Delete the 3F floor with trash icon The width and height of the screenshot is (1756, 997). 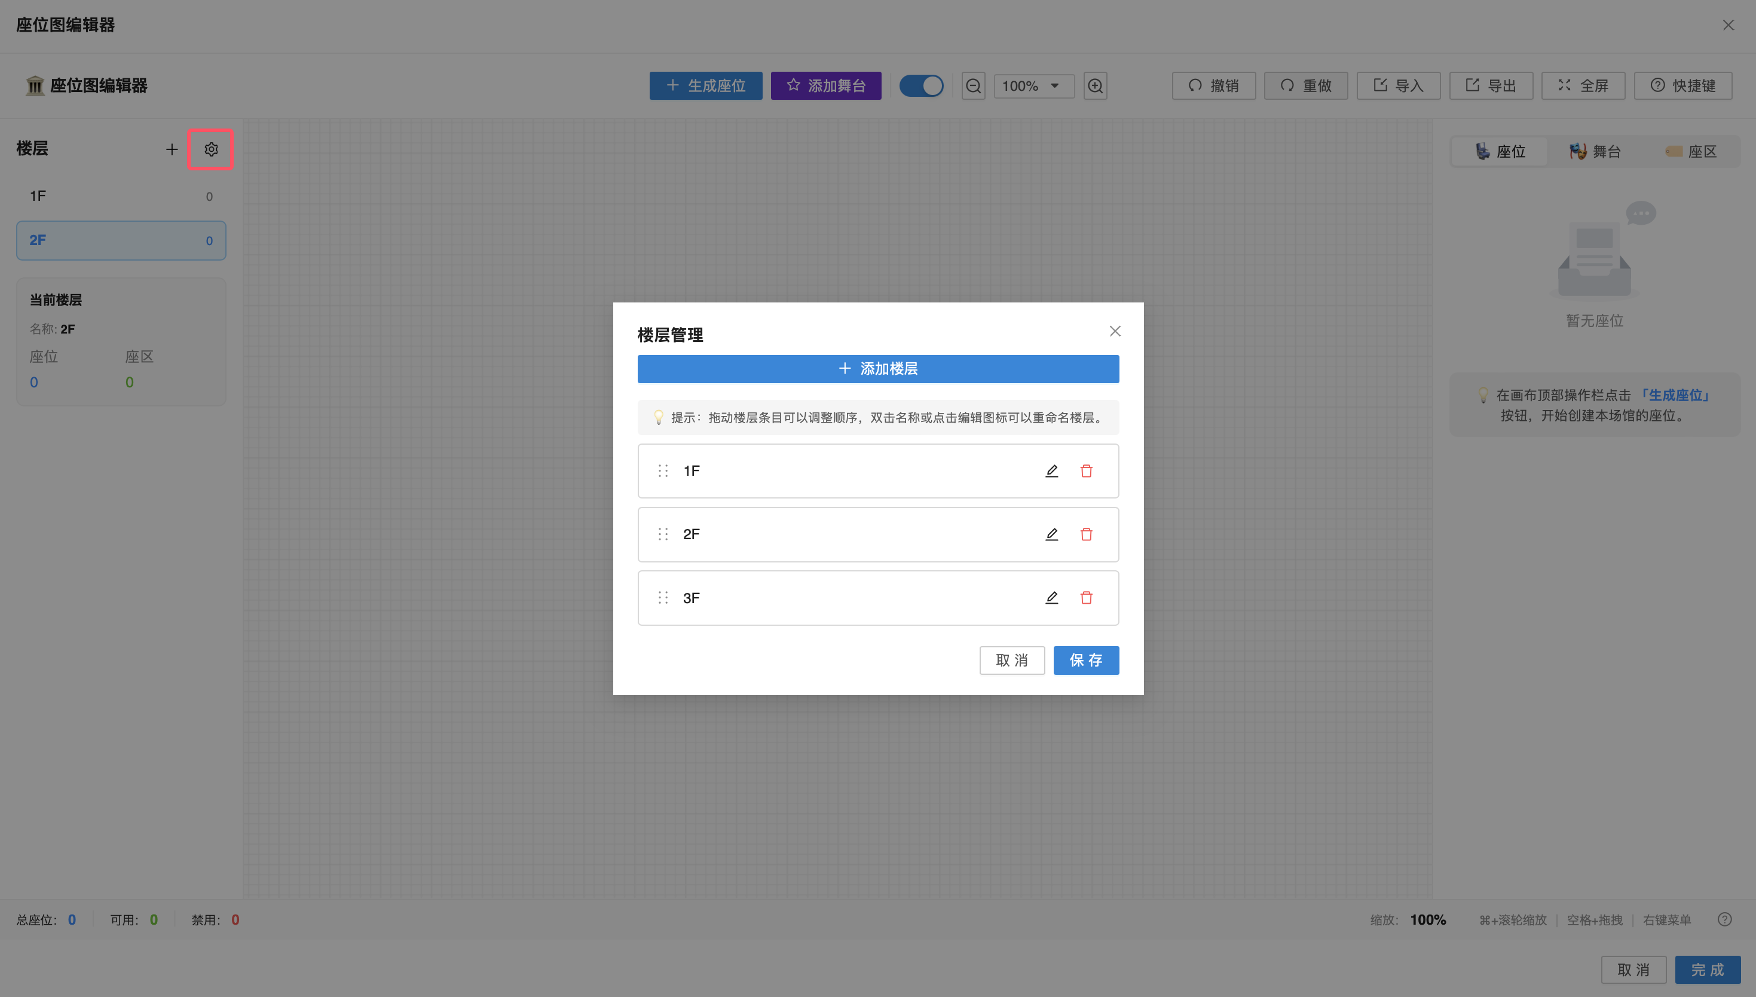coord(1086,598)
